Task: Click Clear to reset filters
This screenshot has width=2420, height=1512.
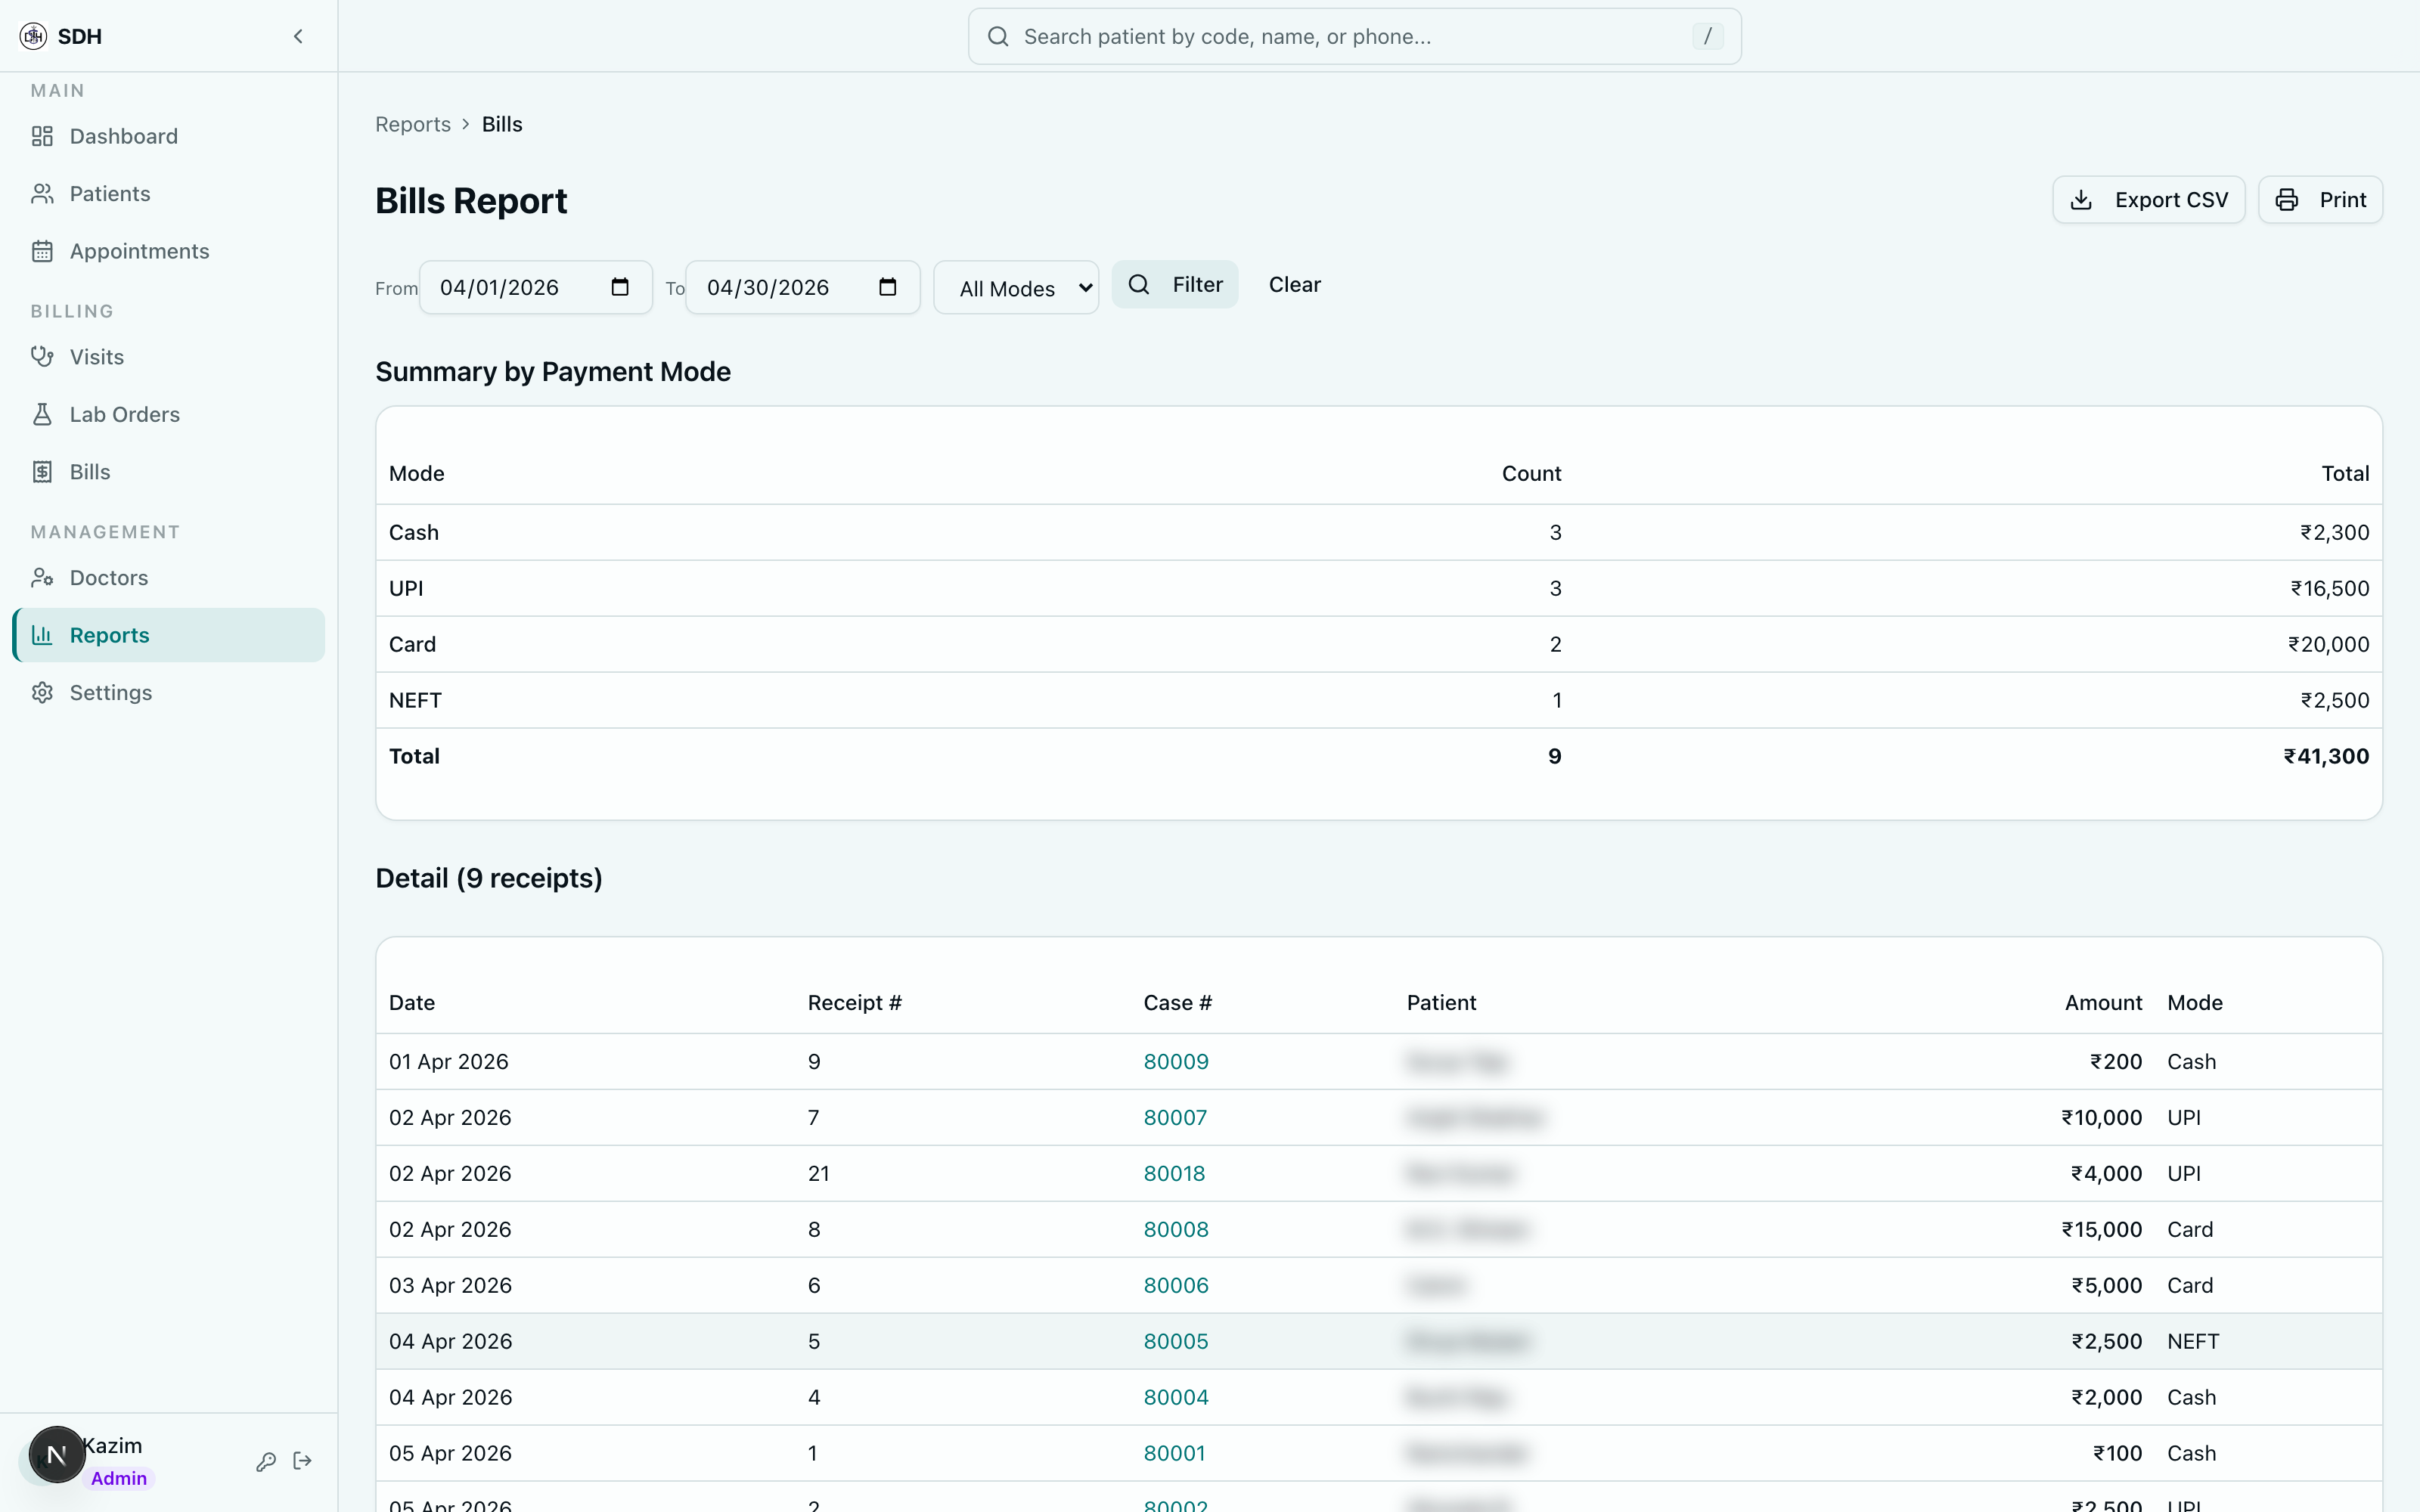Action: (x=1295, y=285)
